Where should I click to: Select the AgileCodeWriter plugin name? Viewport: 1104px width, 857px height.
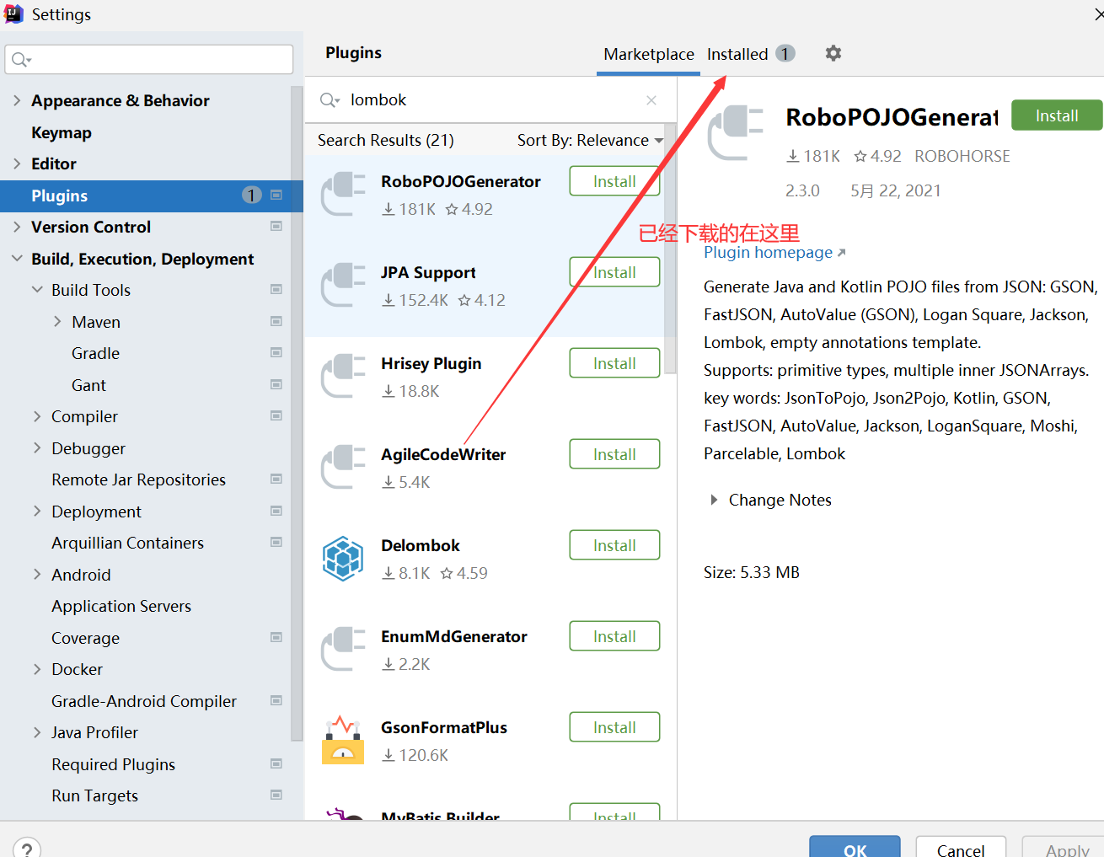coord(443,454)
